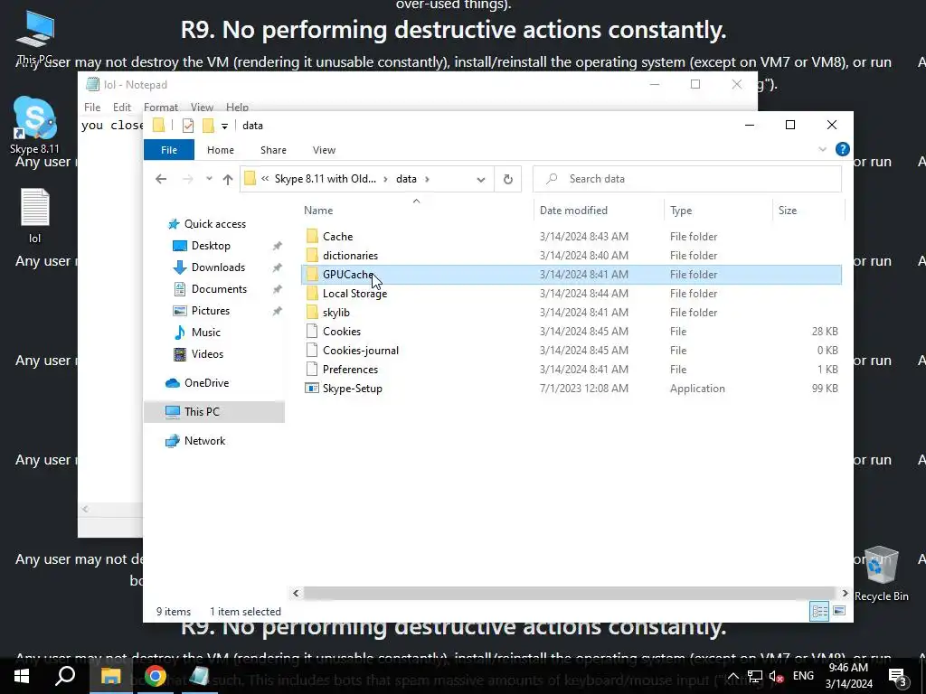
Task: Open Explorer Help question mark
Action: (842, 149)
